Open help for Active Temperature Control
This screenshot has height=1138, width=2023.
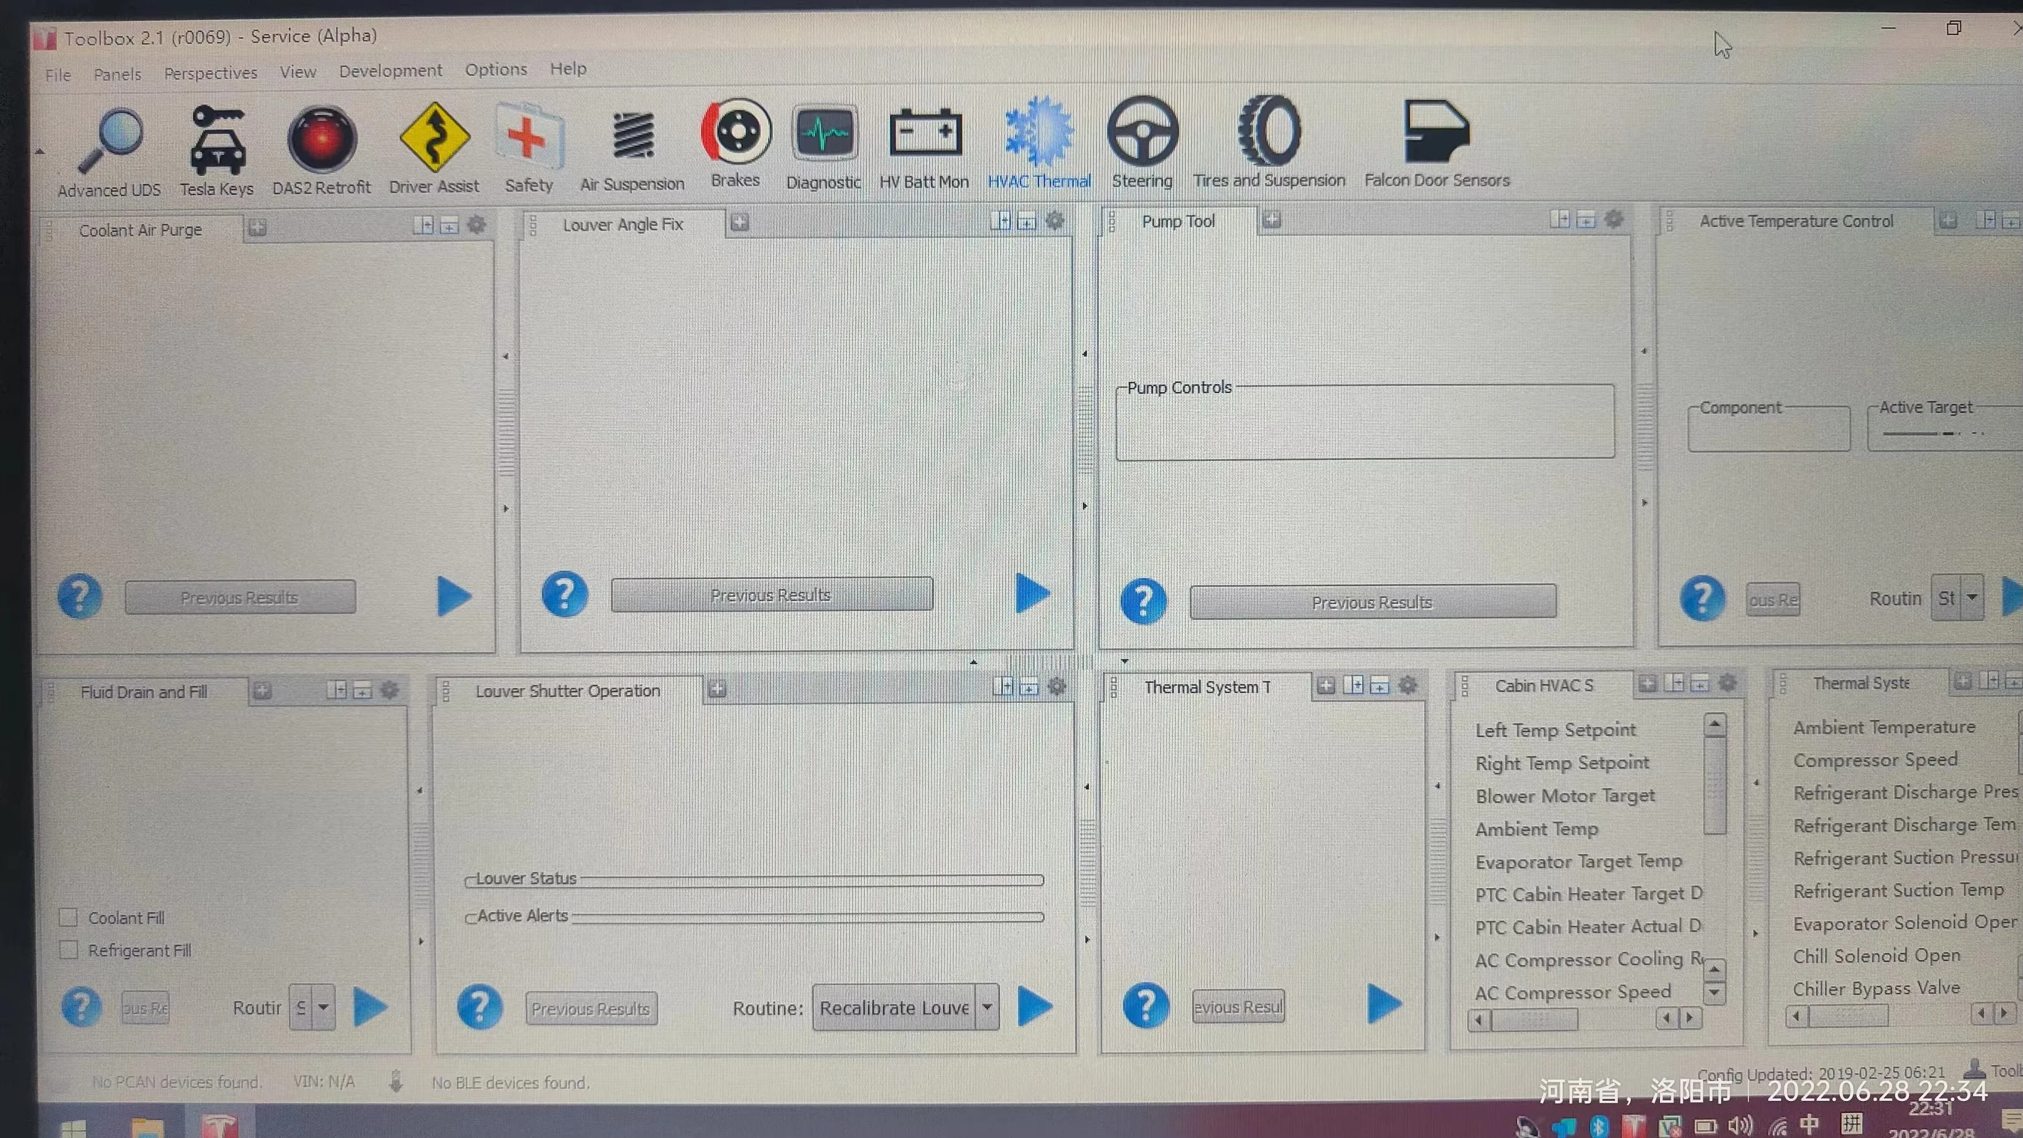(x=1702, y=599)
